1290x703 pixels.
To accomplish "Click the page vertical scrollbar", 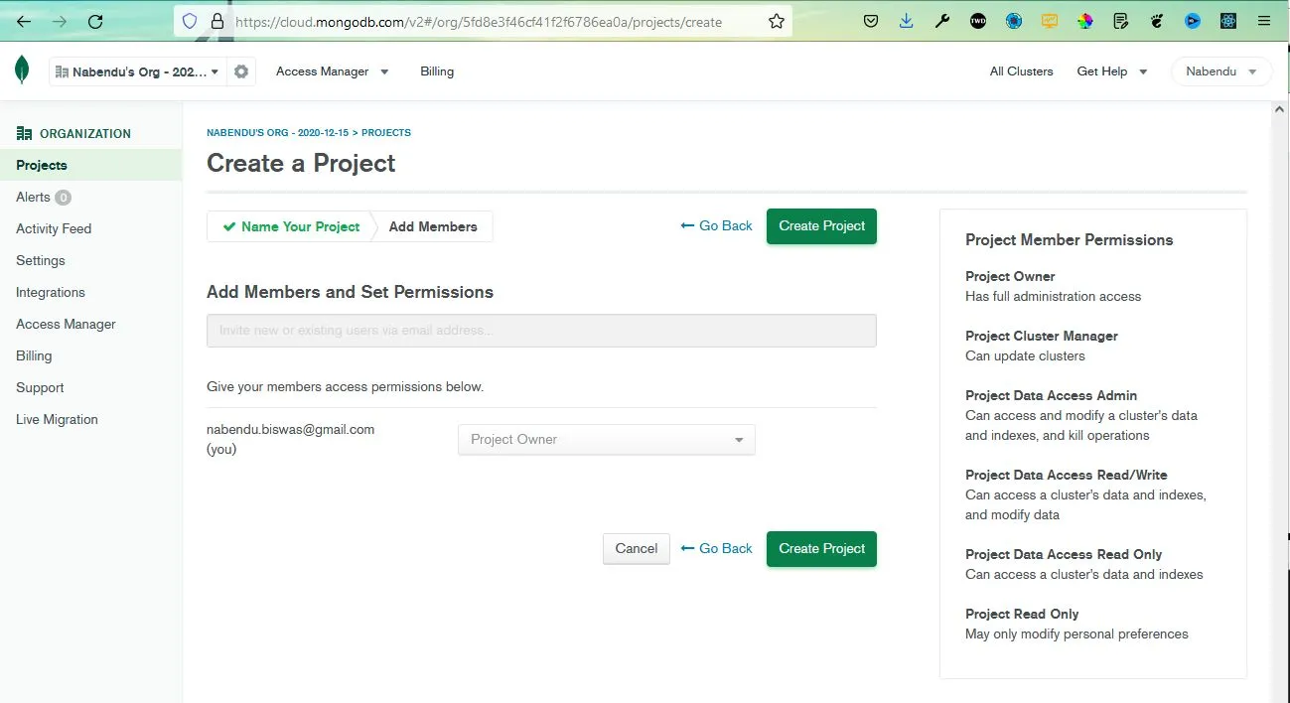I will 1281,402.
